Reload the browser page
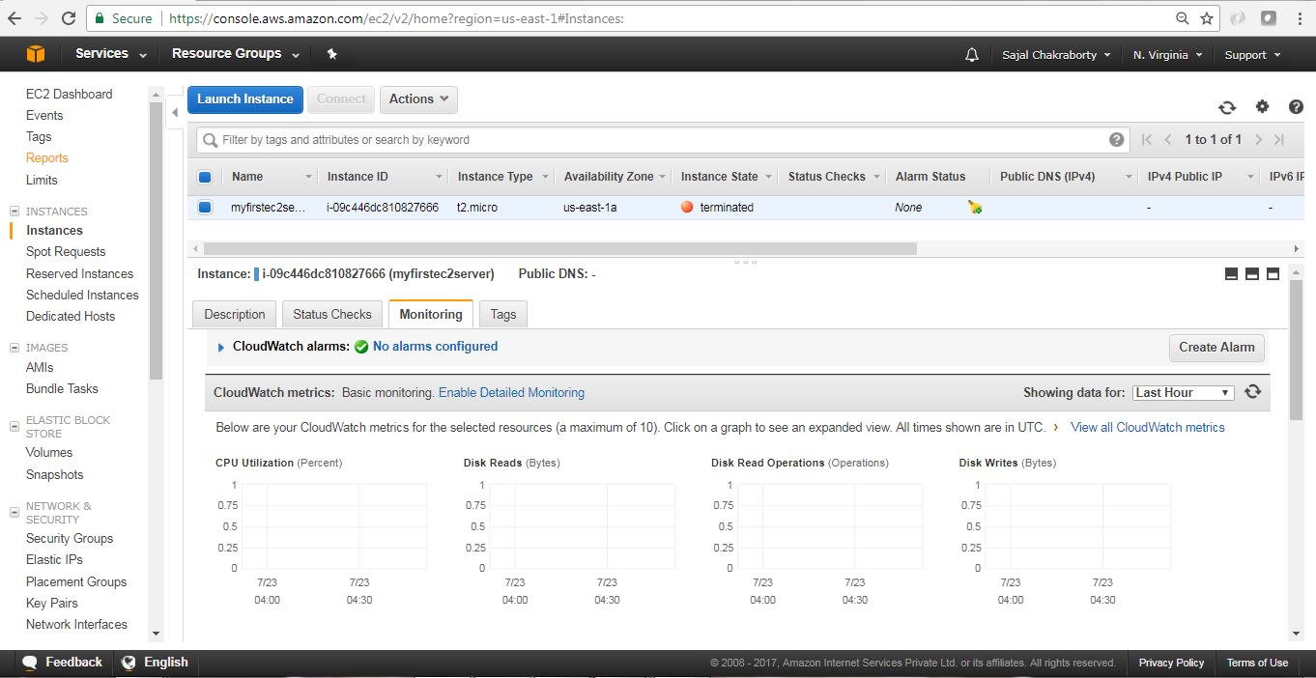 tap(69, 18)
